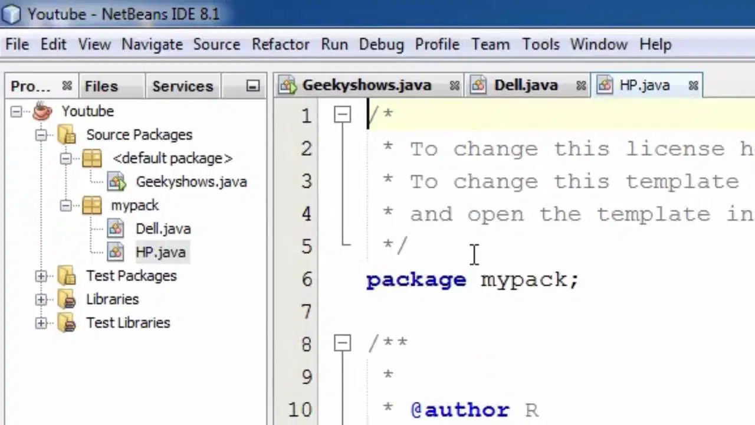Minimize the Projects window group
The width and height of the screenshot is (755, 425).
[x=252, y=86]
